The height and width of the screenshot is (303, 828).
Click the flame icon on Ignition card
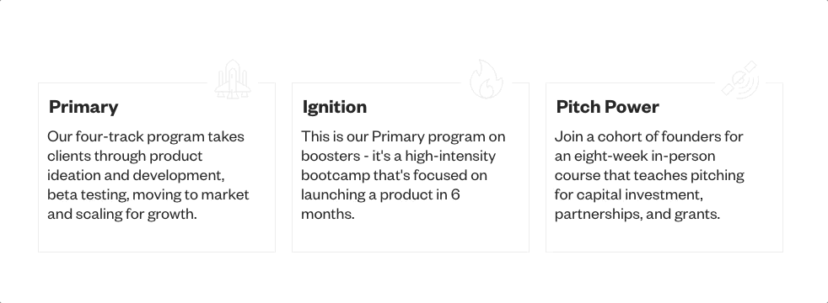pos(487,79)
